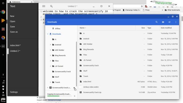Launch Chrome from the shelf
Viewport: 183px width, 103px height.
(3, 12)
